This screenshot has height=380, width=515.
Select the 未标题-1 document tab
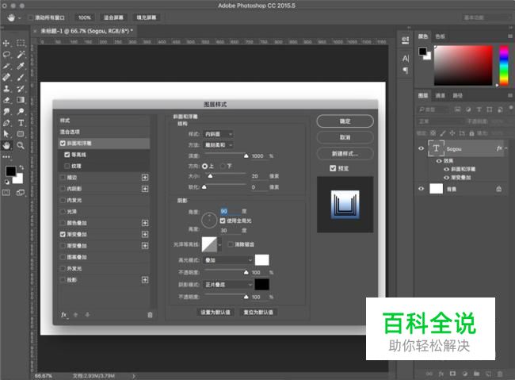[86, 31]
